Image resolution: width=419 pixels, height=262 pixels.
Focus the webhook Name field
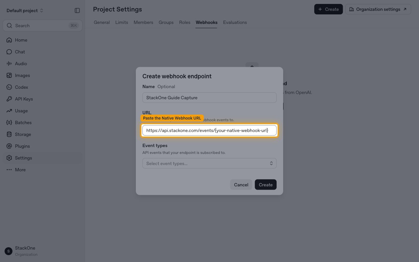209,98
